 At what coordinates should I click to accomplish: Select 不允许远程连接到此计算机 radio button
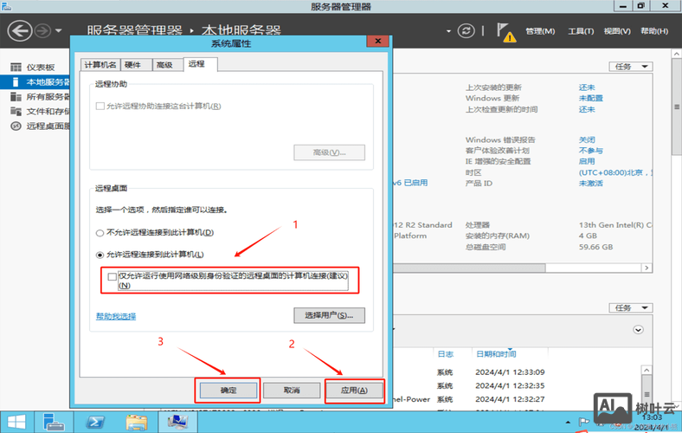[x=100, y=233]
